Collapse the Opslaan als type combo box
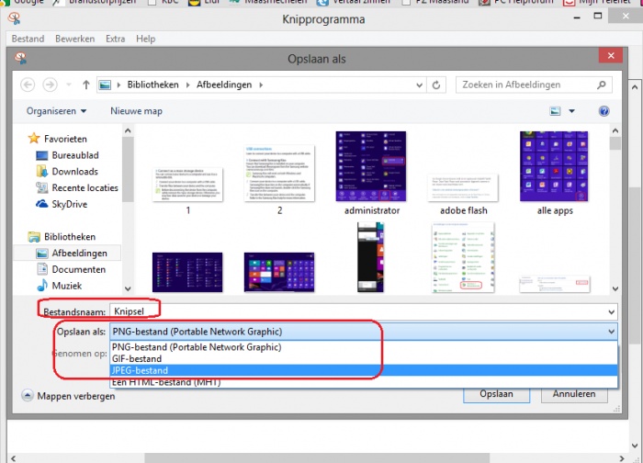 pyautogui.click(x=612, y=332)
